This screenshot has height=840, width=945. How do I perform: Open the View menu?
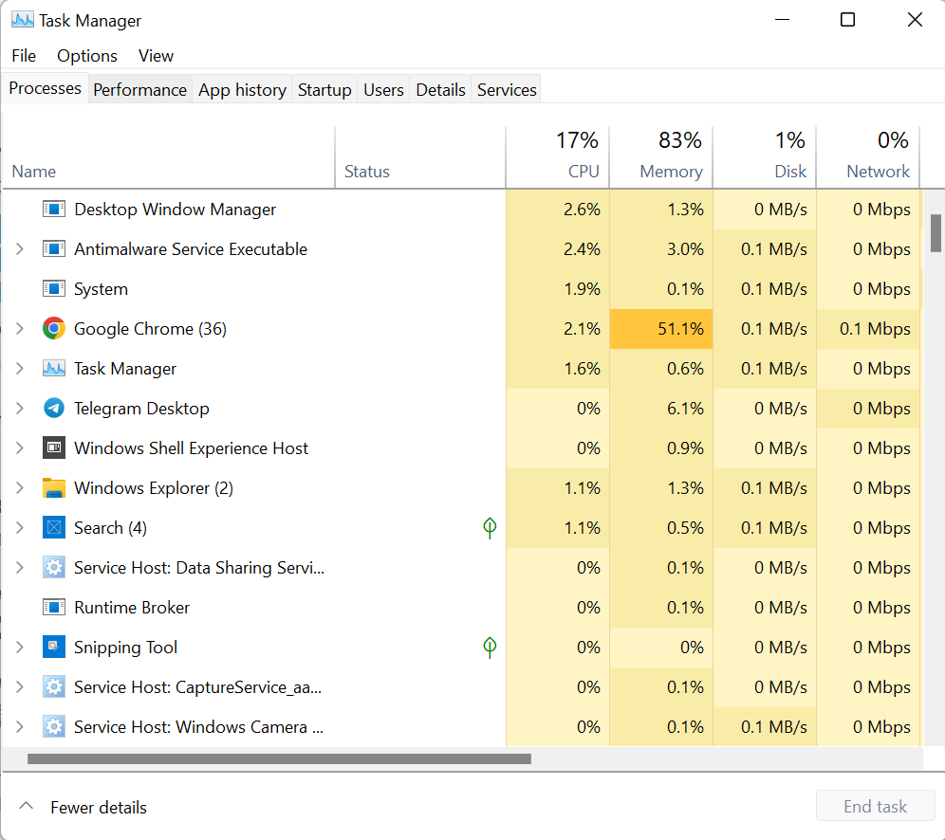click(x=156, y=56)
